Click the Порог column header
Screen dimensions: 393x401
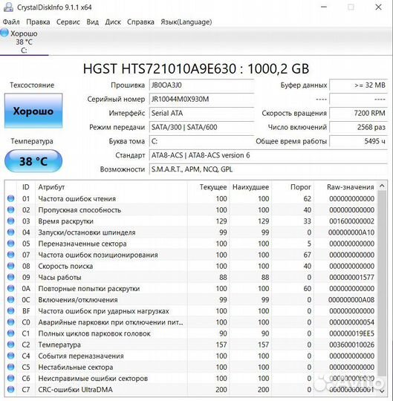[293, 187]
